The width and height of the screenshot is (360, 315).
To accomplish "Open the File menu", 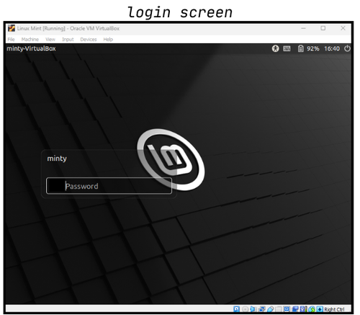I will (x=11, y=40).
